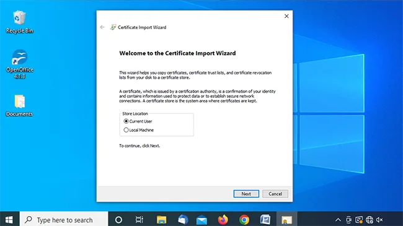The height and width of the screenshot is (226, 403).
Task: Click the muted volume tray icon
Action: (x=379, y=220)
